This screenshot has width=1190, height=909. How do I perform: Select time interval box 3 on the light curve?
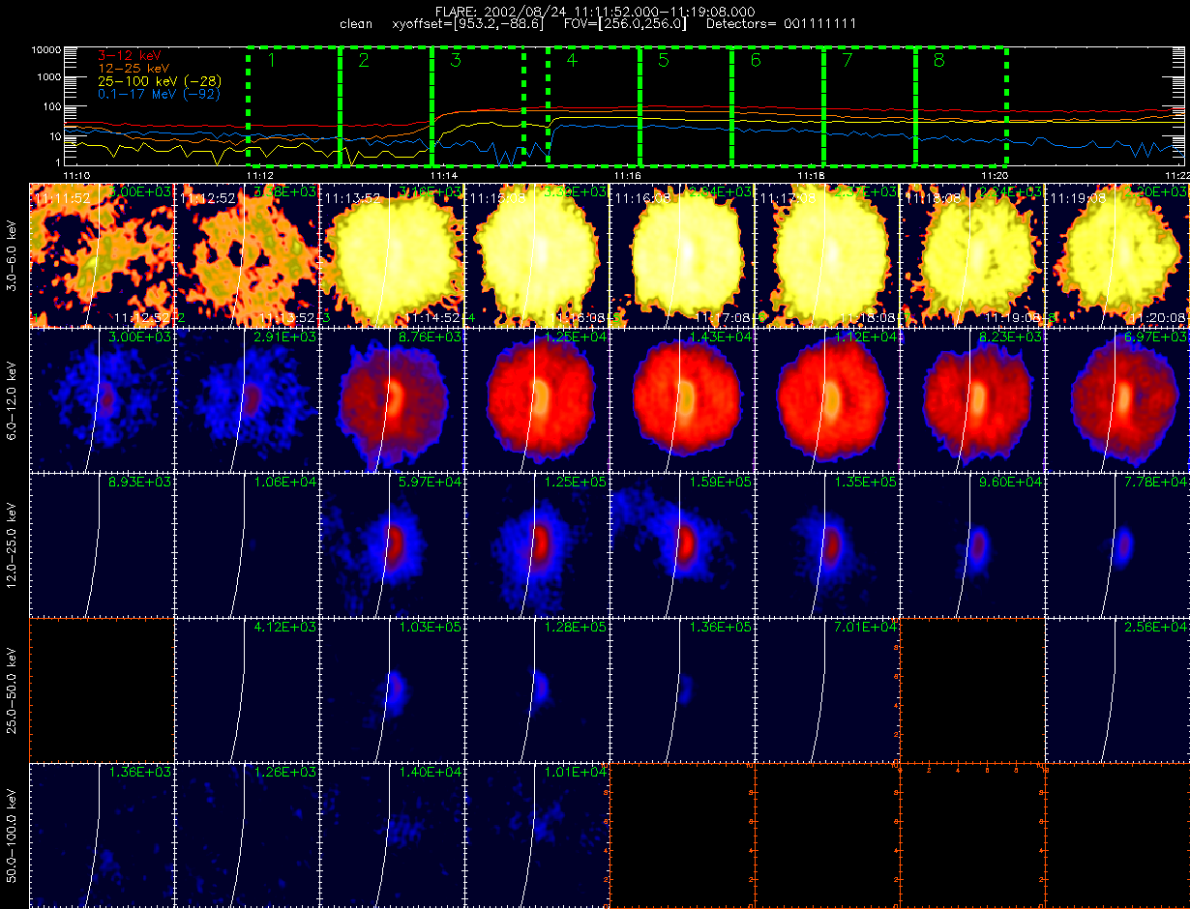click(478, 106)
